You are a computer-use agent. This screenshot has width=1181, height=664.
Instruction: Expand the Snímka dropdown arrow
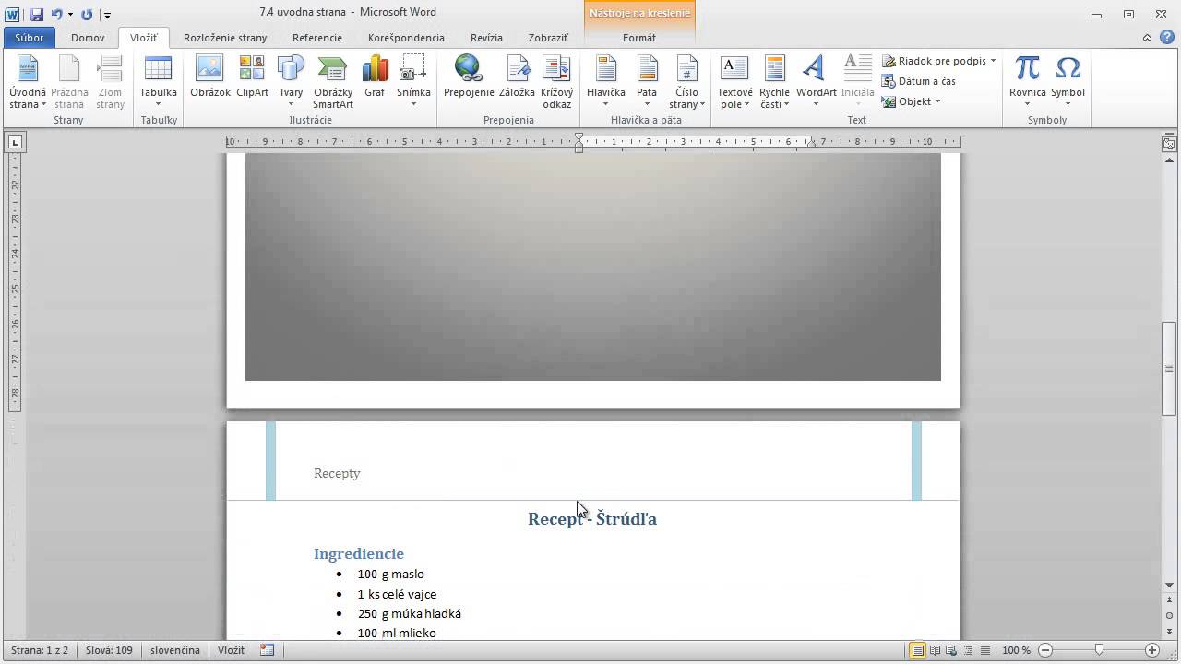(x=413, y=104)
